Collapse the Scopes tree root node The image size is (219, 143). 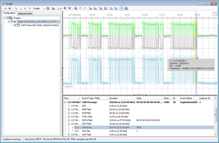5,18
